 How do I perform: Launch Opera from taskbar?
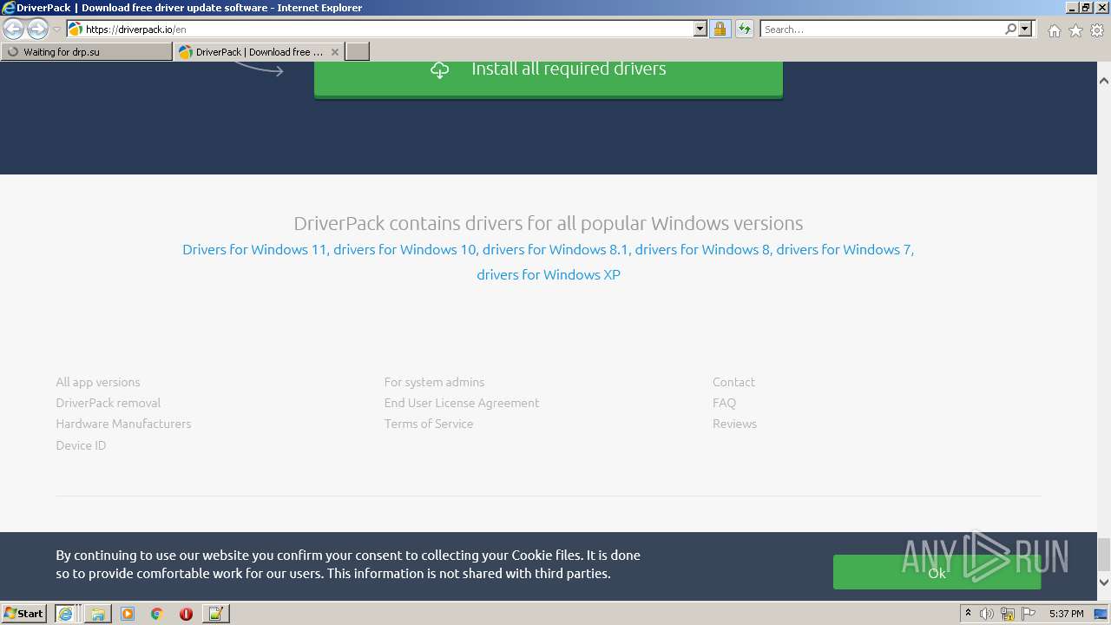tap(186, 614)
